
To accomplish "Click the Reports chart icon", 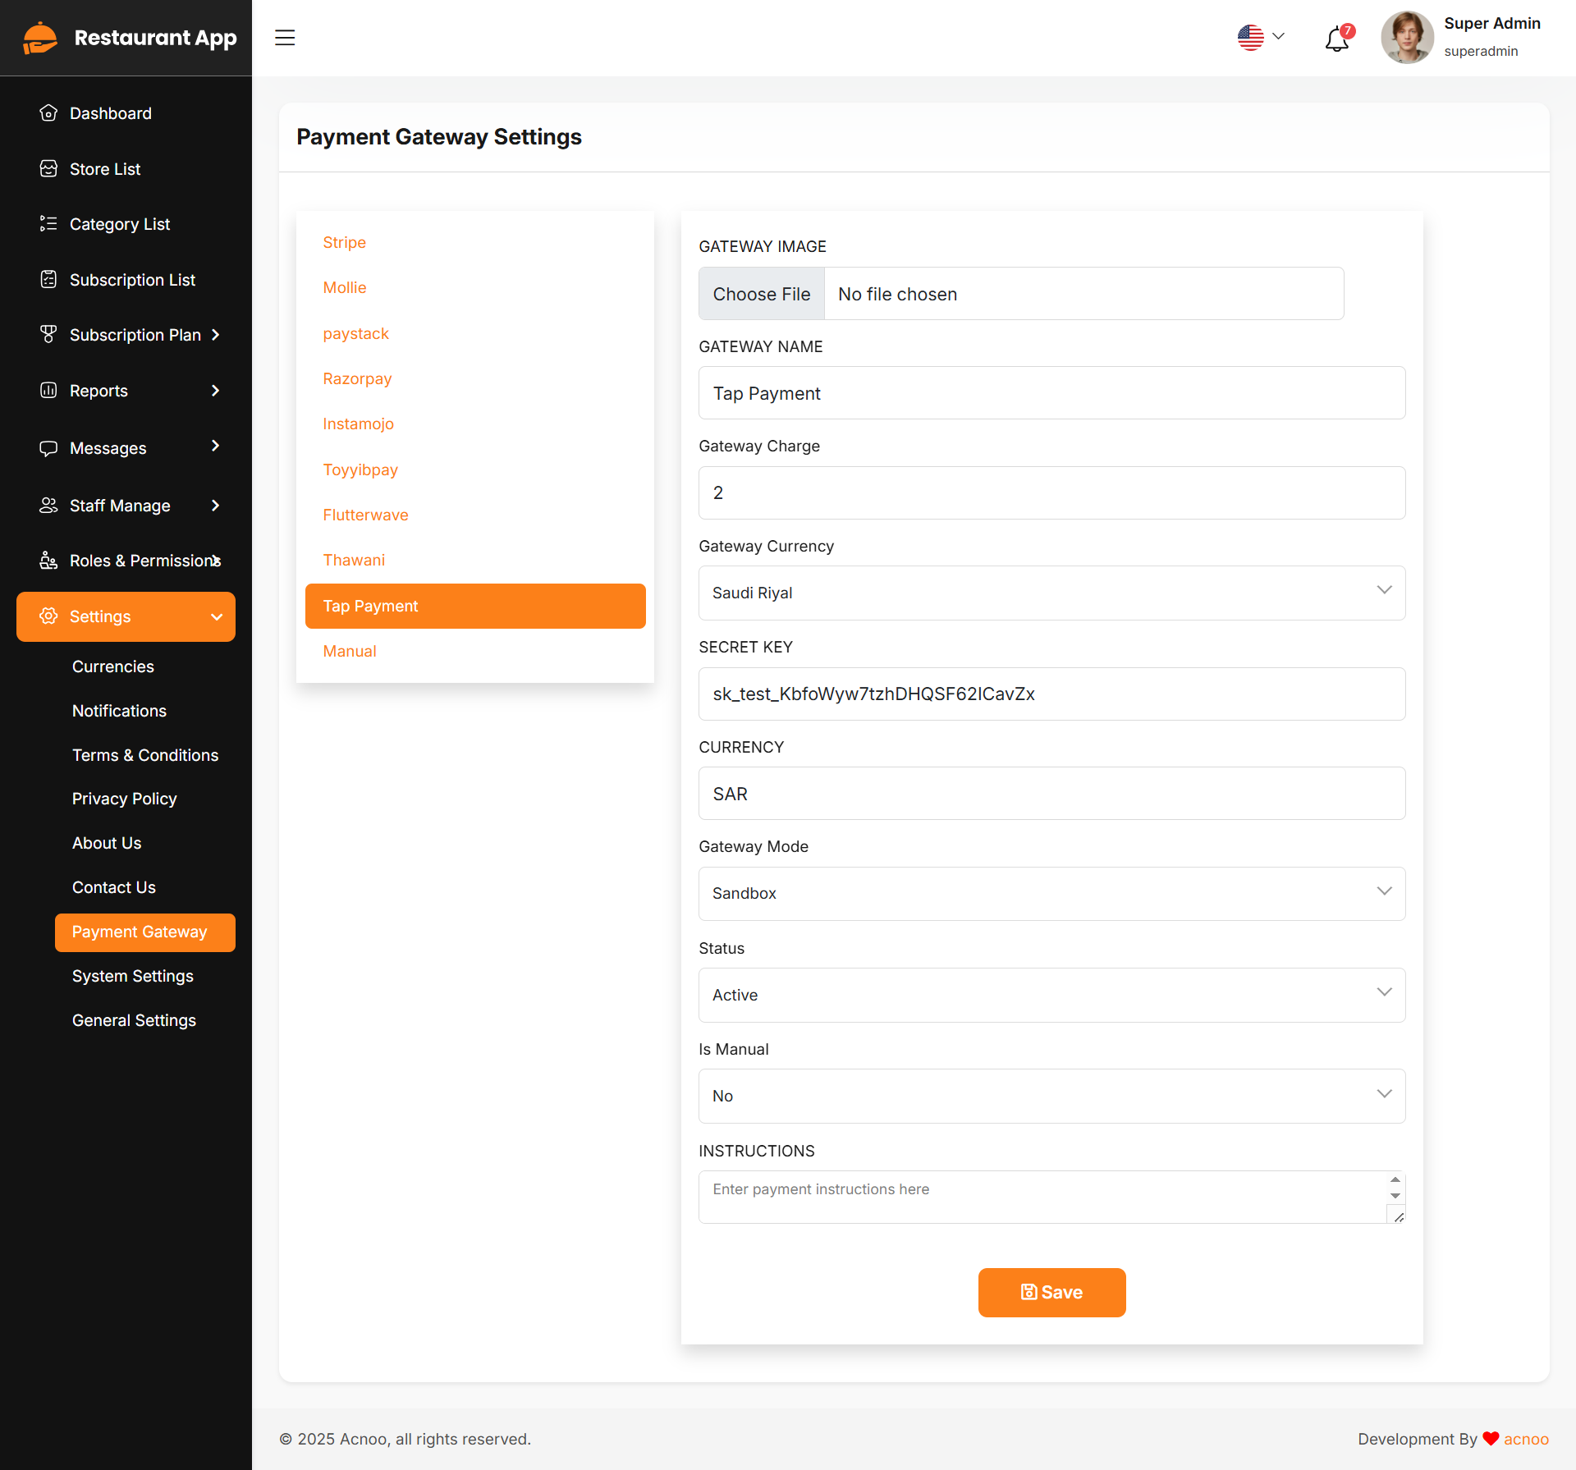I will [x=48, y=391].
